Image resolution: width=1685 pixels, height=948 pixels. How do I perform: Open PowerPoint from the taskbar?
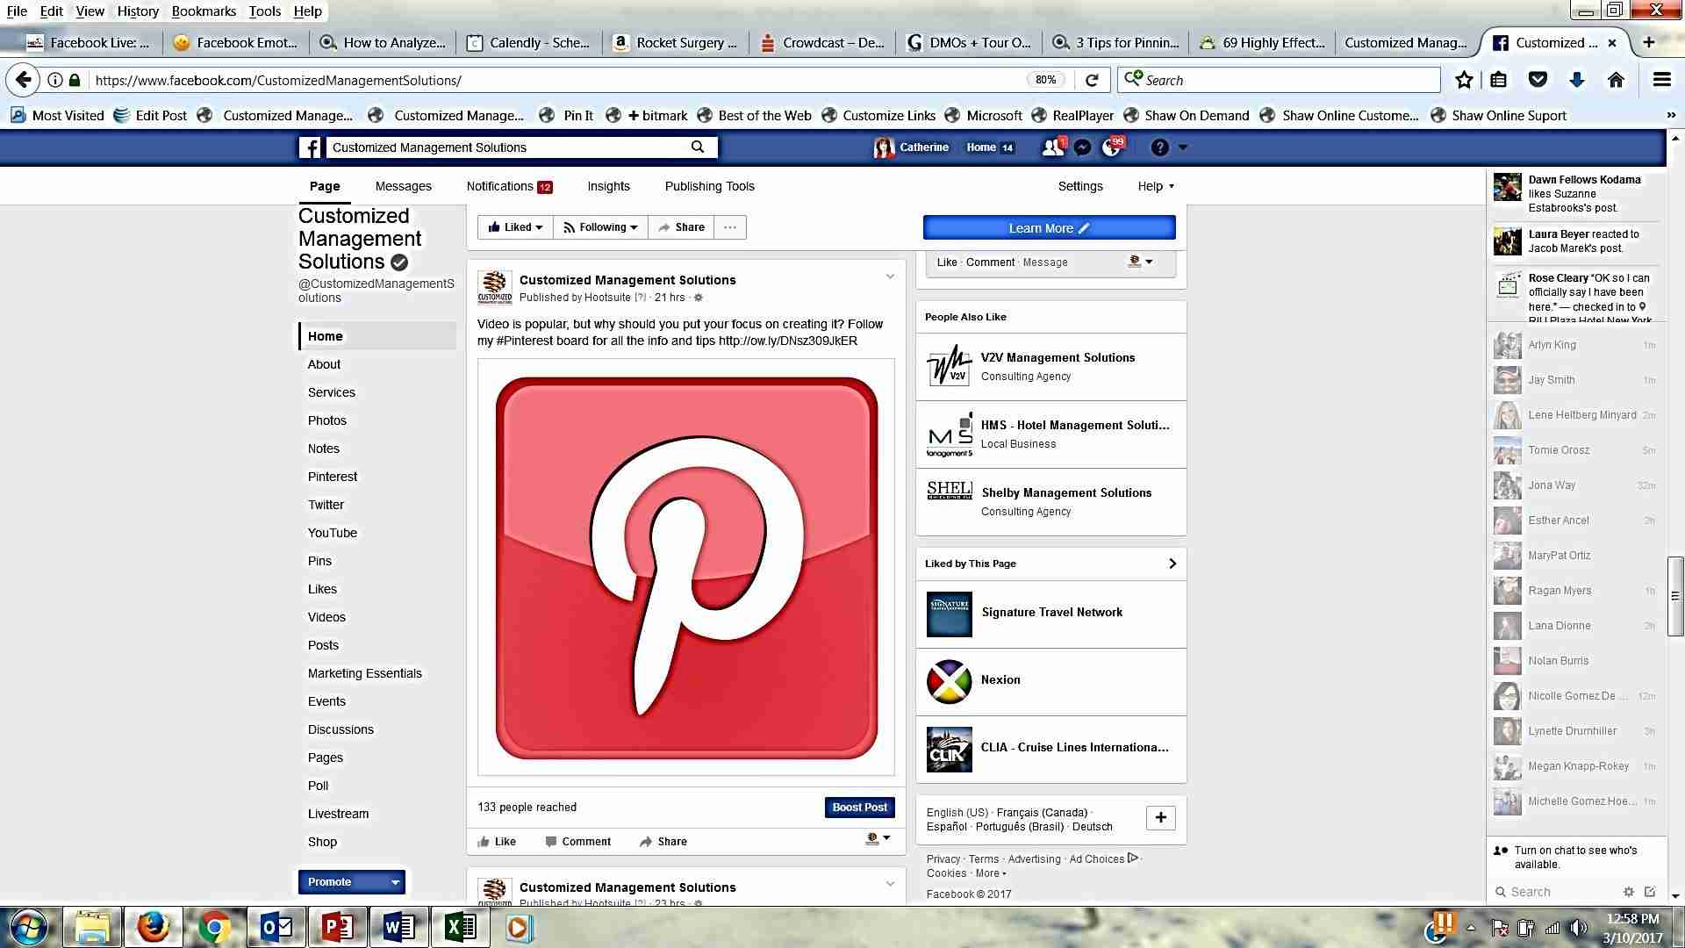tap(338, 928)
